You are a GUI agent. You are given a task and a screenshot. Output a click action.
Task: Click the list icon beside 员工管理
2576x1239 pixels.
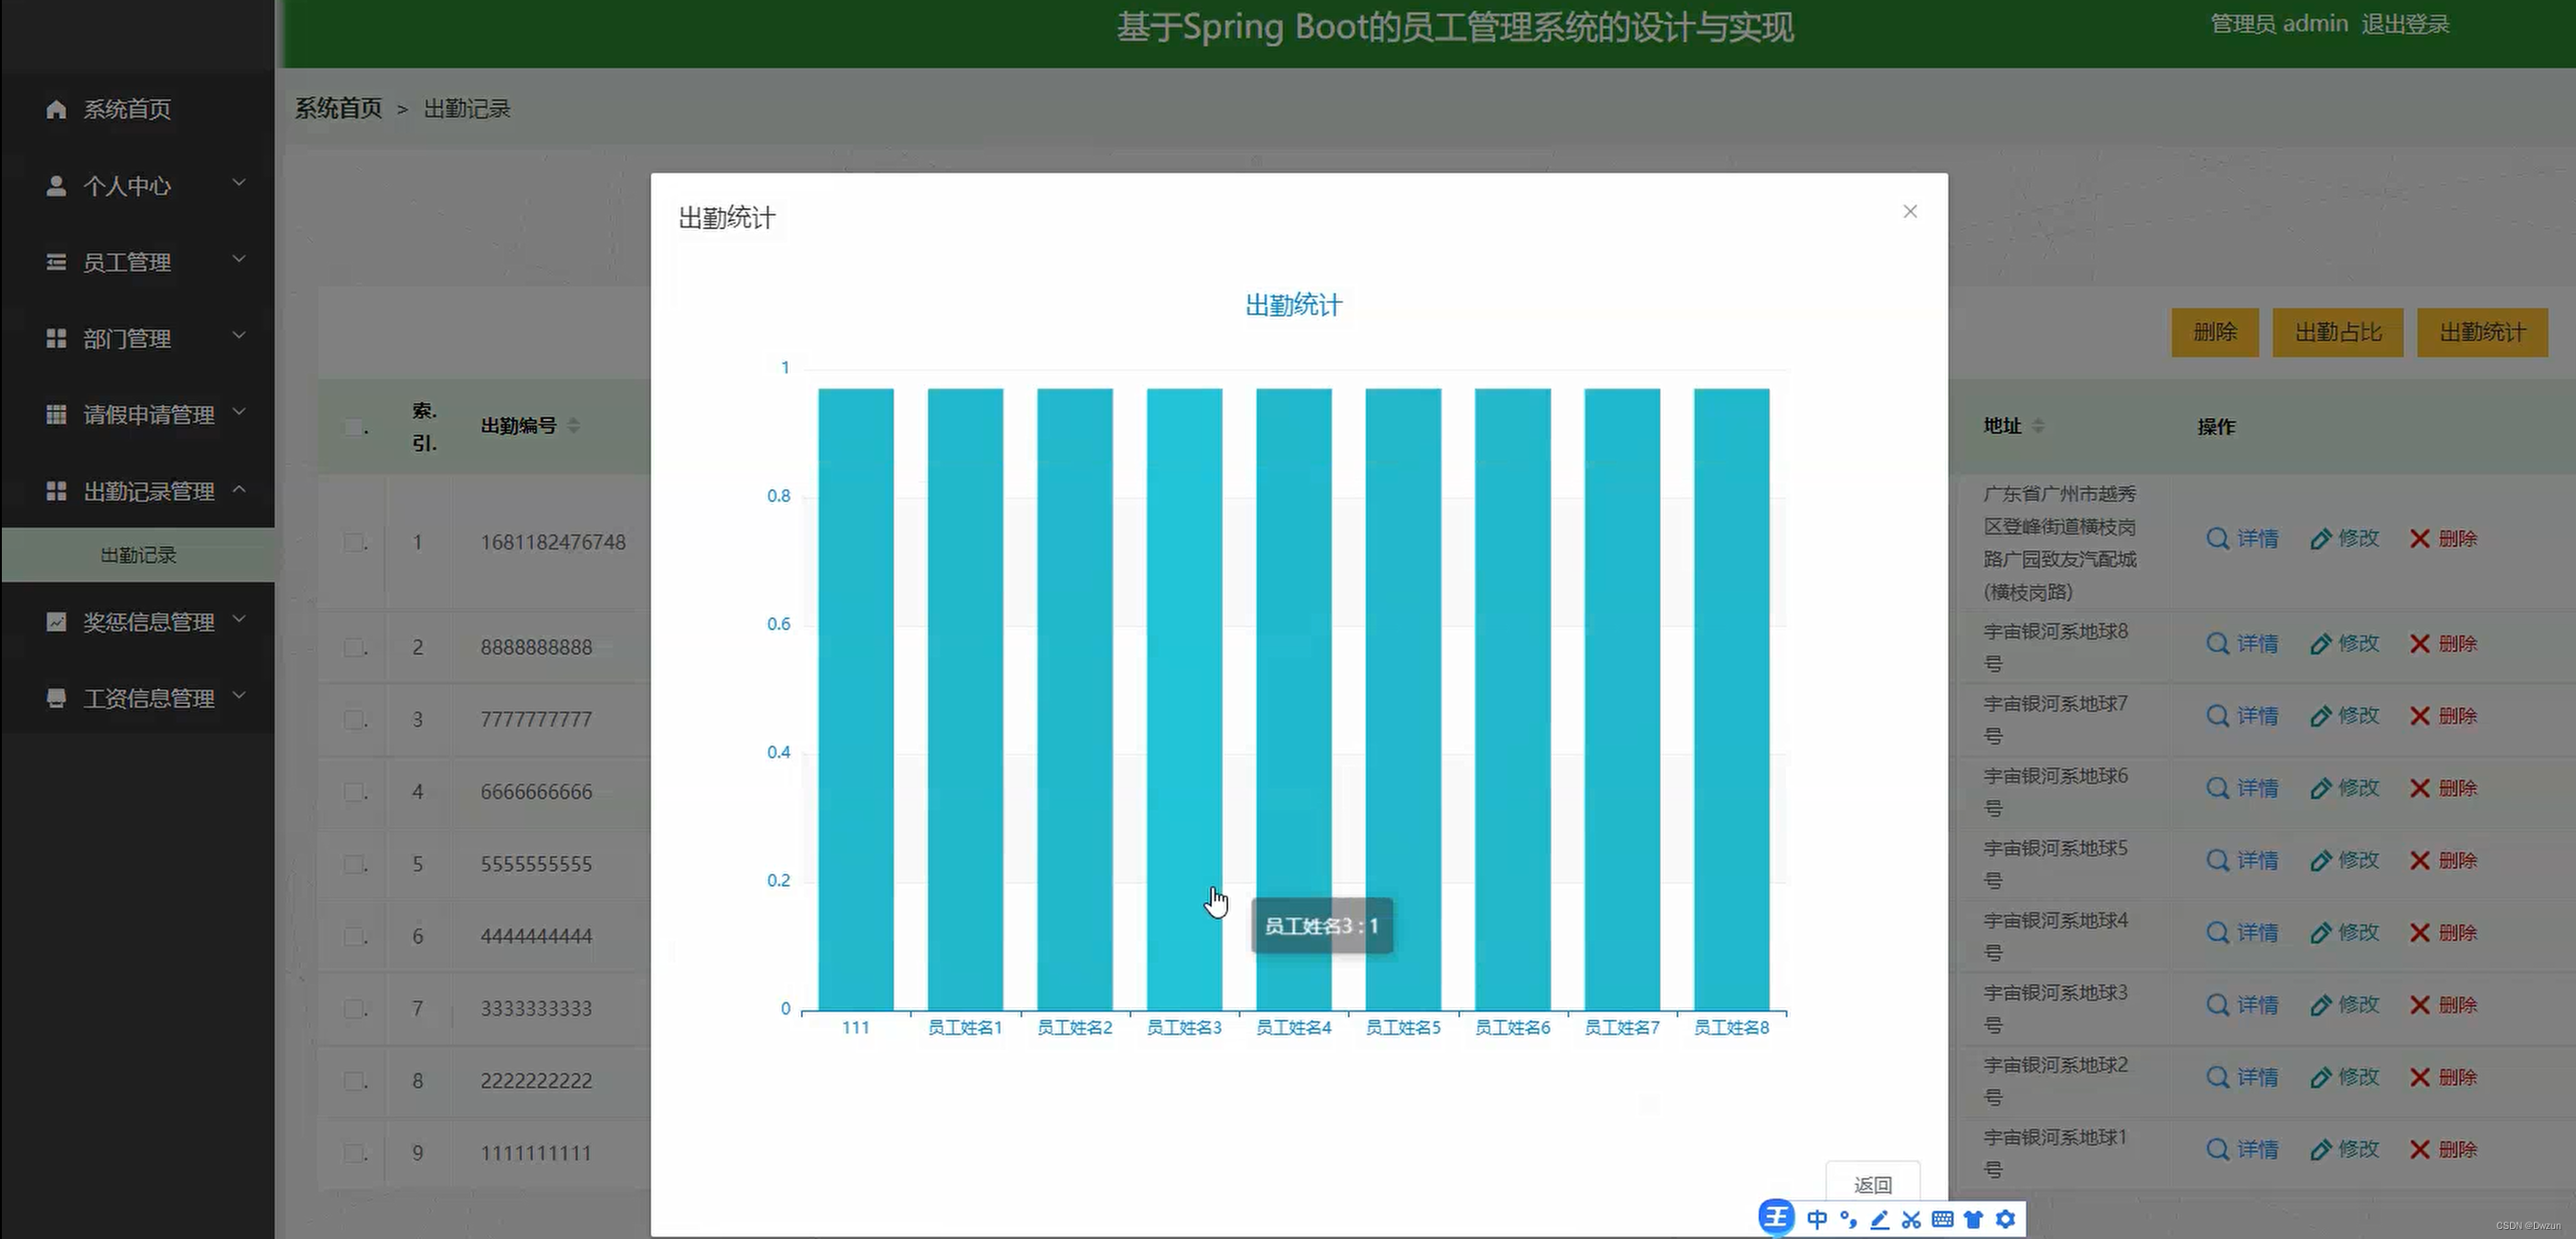(56, 262)
